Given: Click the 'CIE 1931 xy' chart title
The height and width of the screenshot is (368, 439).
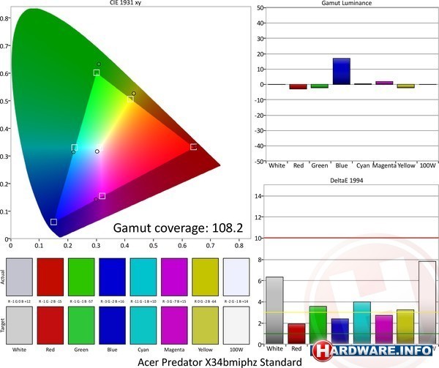Looking at the screenshot, I should coord(125,3).
